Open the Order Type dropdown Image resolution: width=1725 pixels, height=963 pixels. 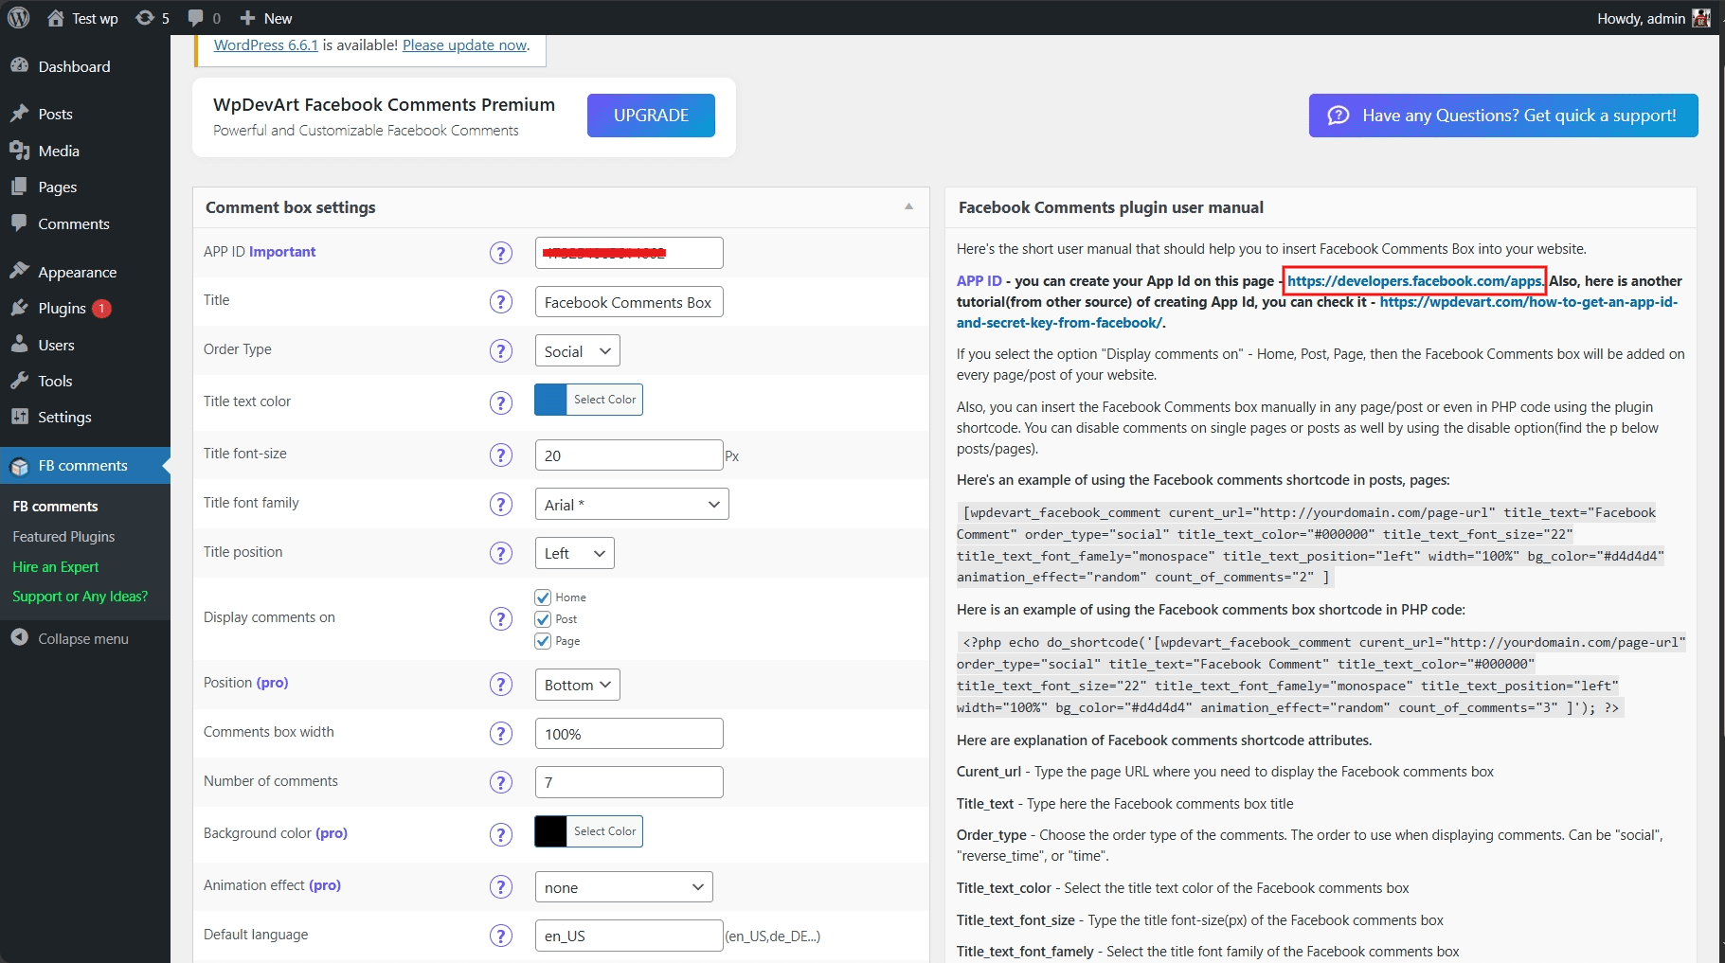pyautogui.click(x=575, y=349)
